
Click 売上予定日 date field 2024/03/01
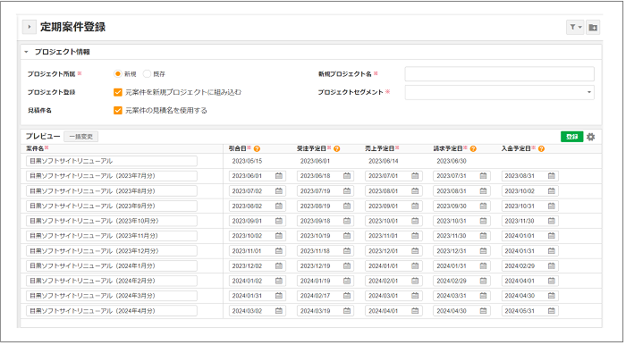[393, 296]
